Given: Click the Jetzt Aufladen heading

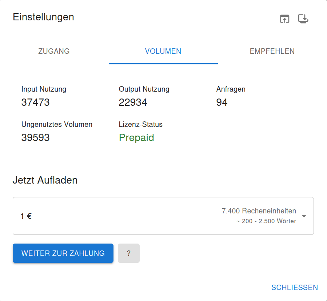Looking at the screenshot, I should (x=45, y=180).
